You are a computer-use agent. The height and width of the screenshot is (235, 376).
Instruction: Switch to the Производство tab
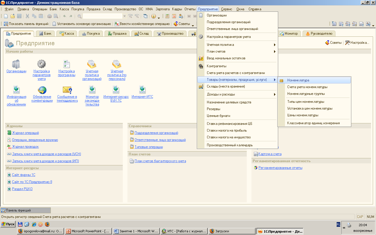(x=171, y=33)
